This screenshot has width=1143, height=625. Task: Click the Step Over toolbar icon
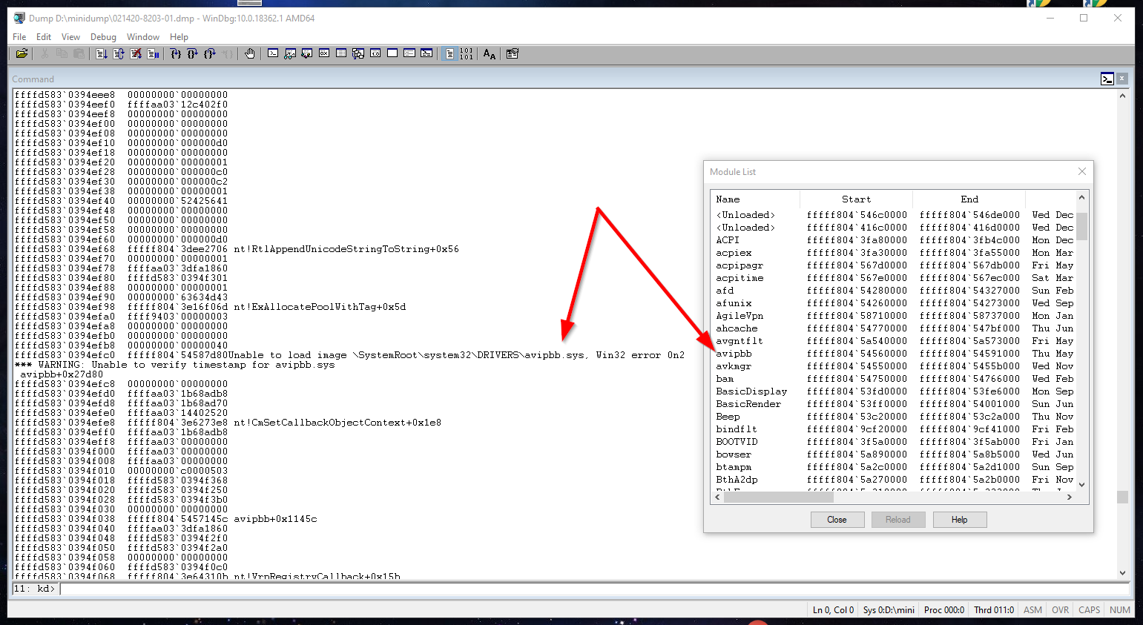(x=193, y=53)
